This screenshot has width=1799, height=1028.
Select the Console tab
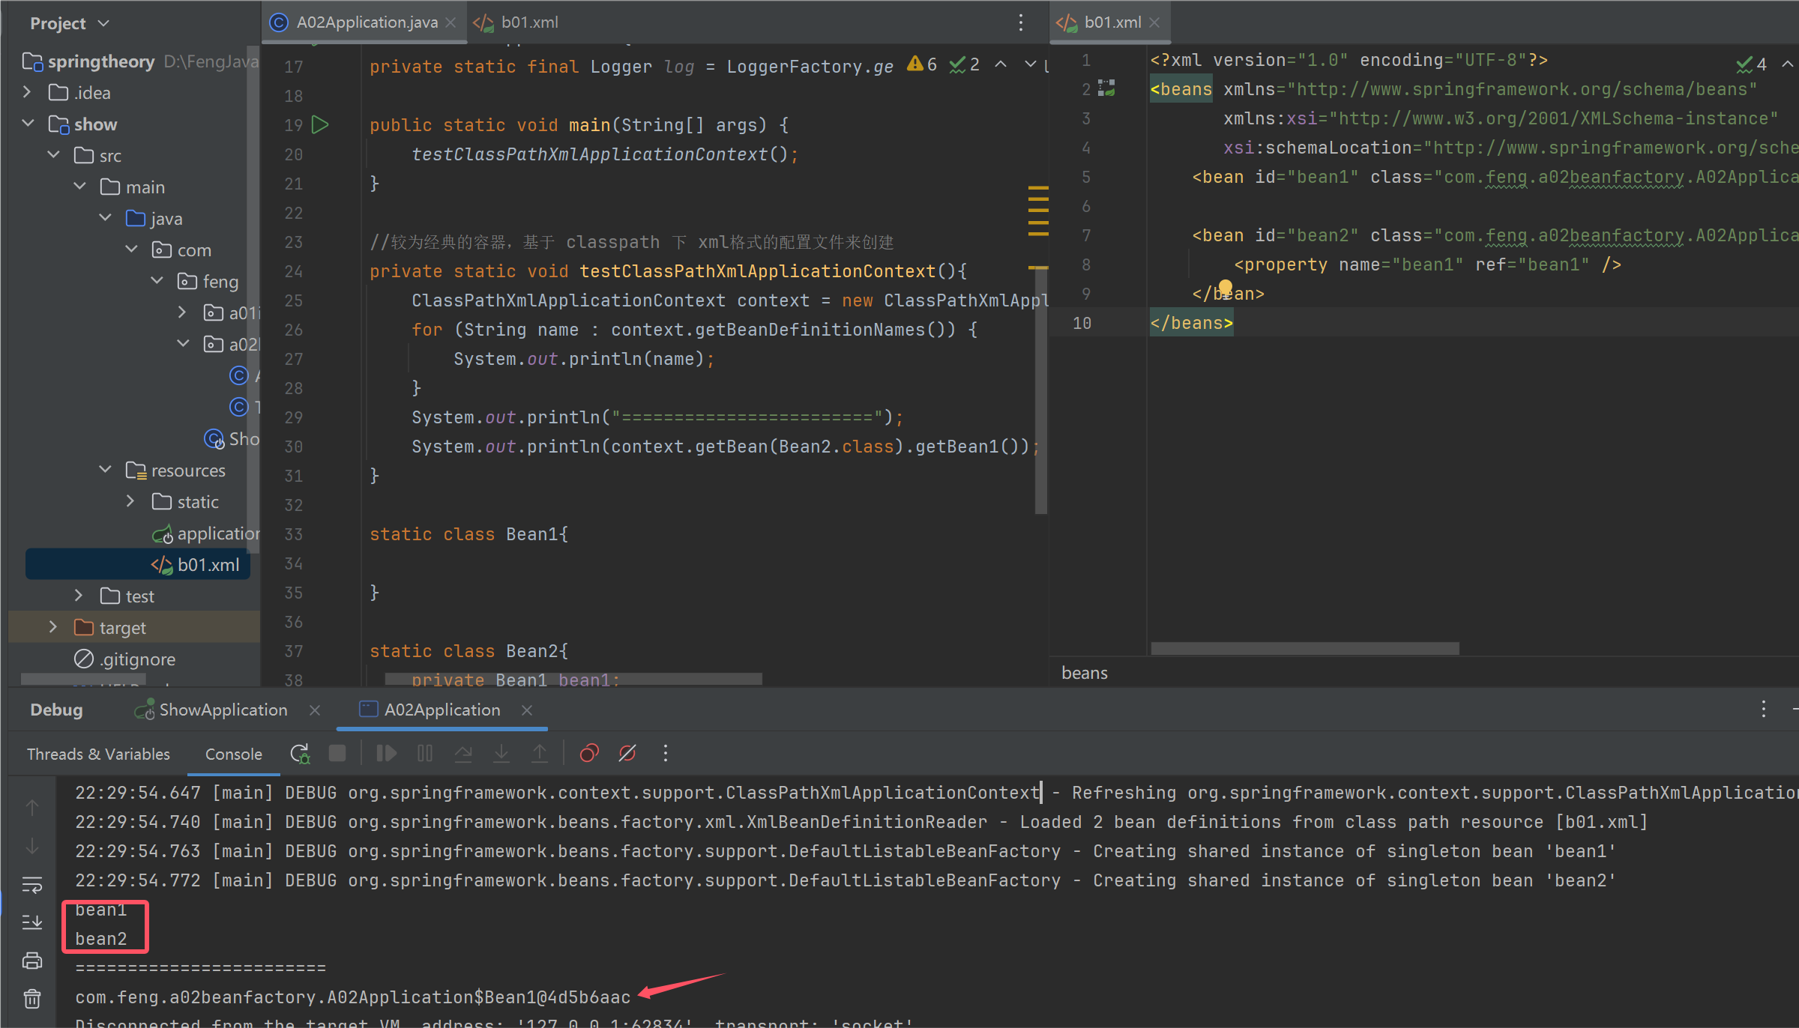point(234,754)
